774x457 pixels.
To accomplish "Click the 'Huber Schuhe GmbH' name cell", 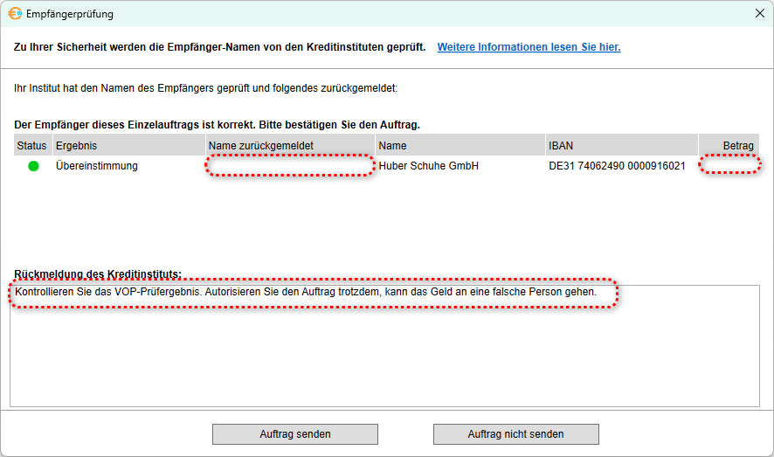I will point(428,166).
